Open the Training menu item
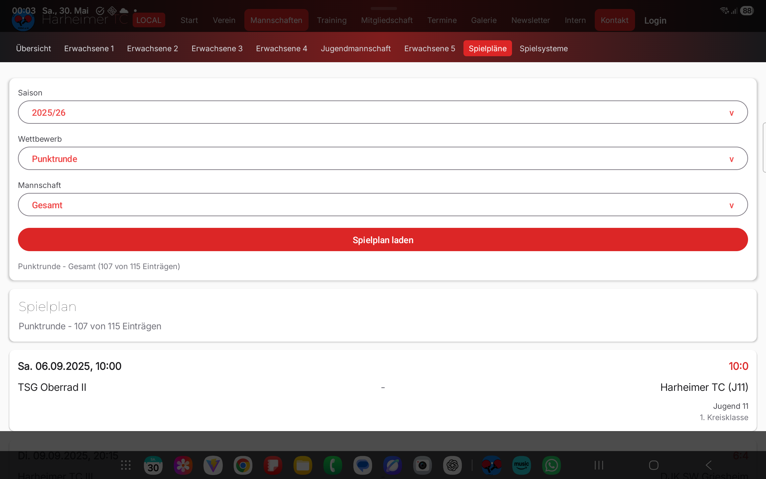This screenshot has width=766, height=479. (x=332, y=20)
